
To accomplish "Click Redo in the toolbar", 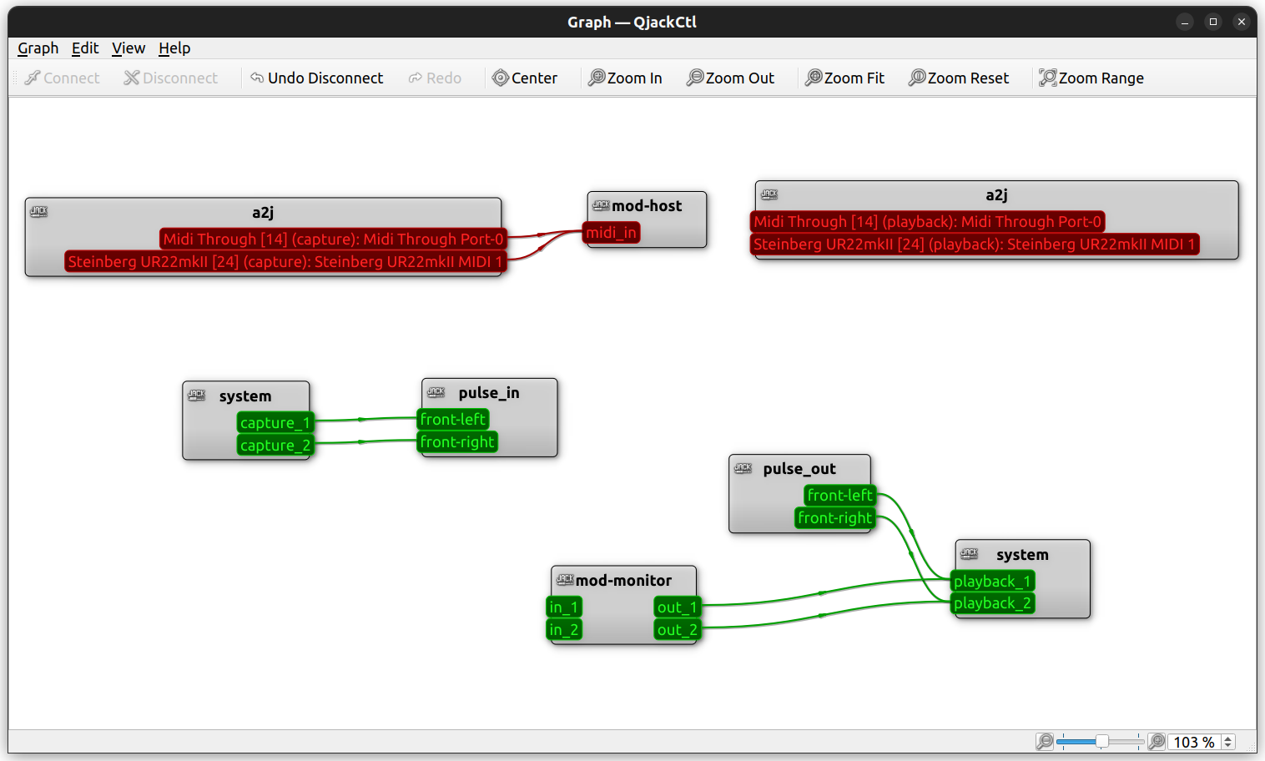I will (x=434, y=78).
